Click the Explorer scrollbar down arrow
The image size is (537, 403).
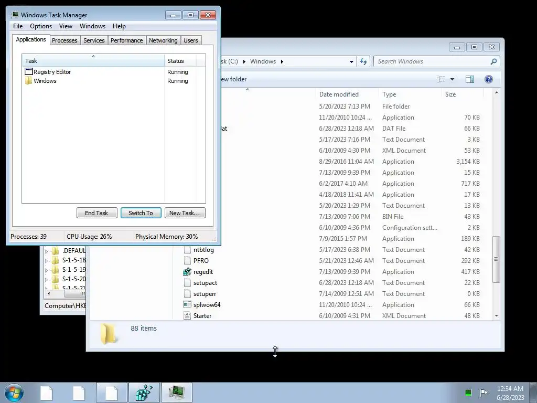coord(496,315)
